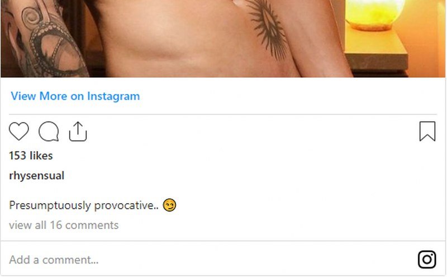Screen dimensions: 447x277
Task: Like the post with the heart icon
Action: click(x=19, y=132)
